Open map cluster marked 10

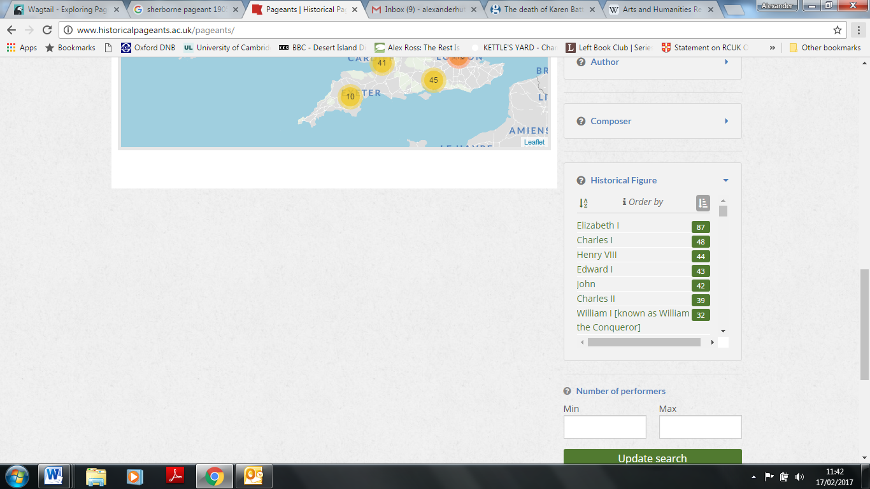(350, 97)
